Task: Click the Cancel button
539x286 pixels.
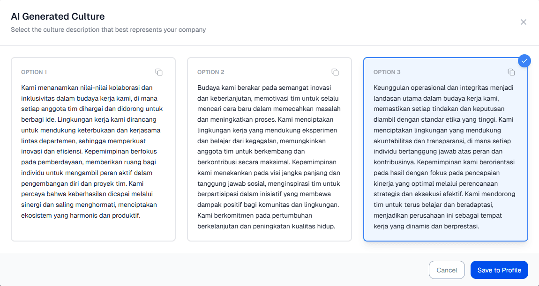Action: tap(447, 270)
